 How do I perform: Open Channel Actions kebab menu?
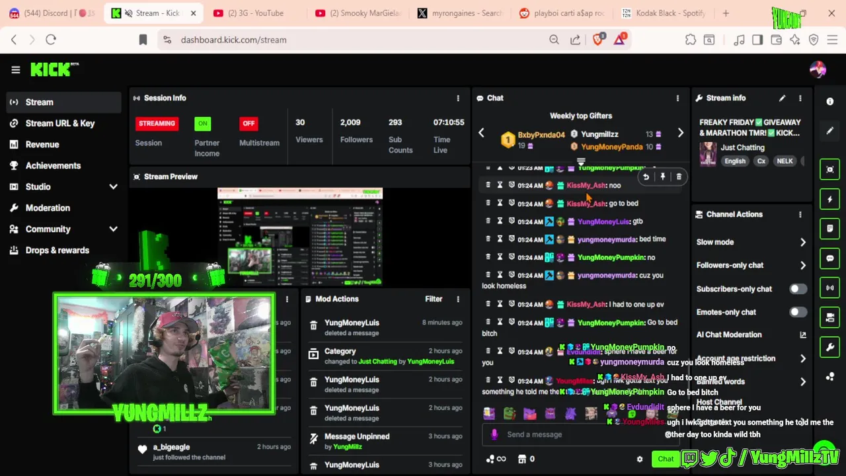click(800, 214)
